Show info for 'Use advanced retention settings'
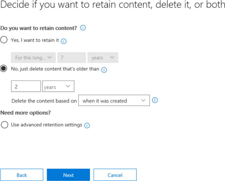This screenshot has width=225, height=181. tap(87, 126)
